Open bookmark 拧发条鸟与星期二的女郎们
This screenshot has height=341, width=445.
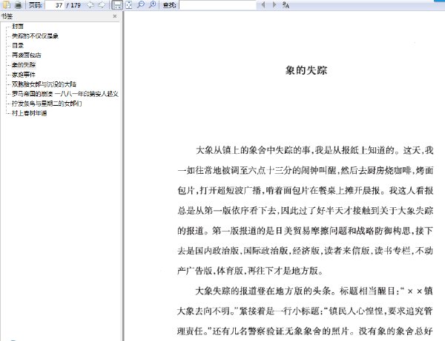(47, 104)
